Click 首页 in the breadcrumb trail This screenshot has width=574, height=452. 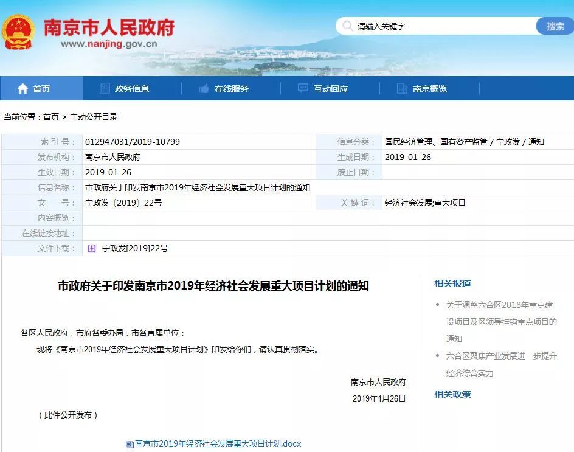[x=52, y=118]
